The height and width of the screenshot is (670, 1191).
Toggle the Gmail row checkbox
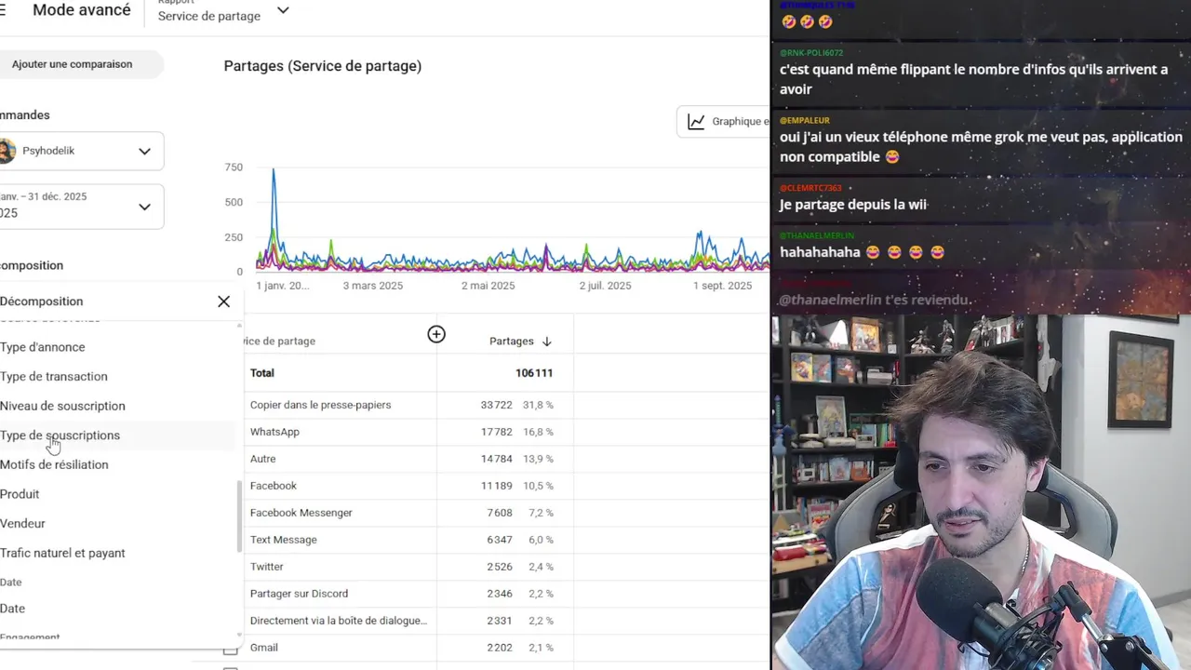pos(231,649)
